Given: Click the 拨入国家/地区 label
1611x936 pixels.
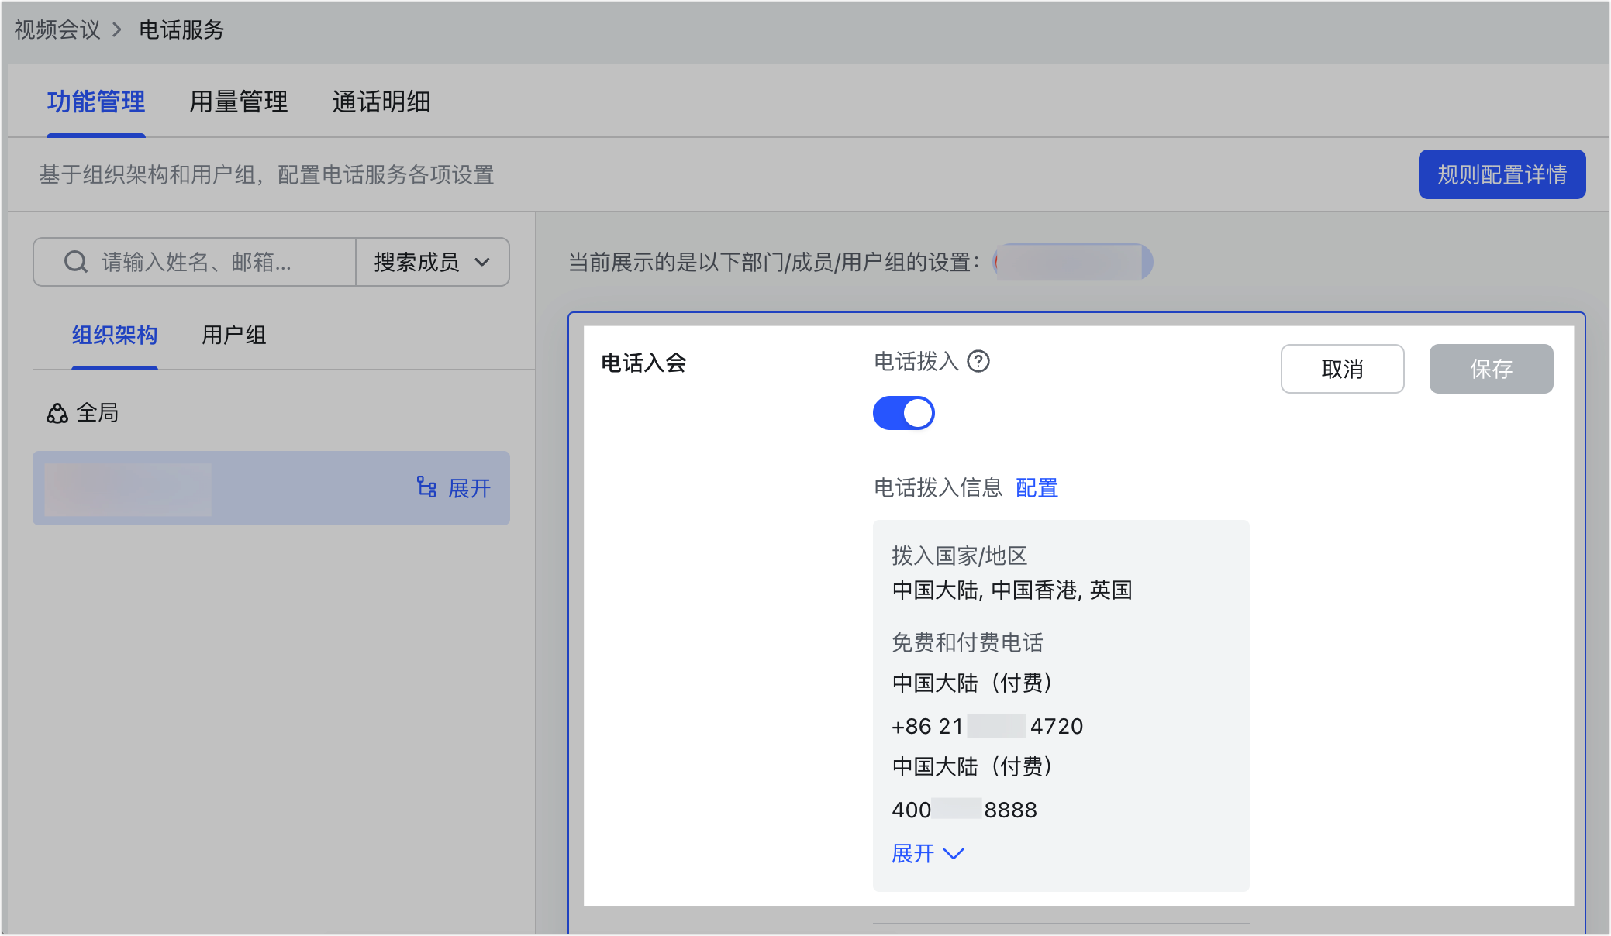Looking at the screenshot, I should point(959,556).
